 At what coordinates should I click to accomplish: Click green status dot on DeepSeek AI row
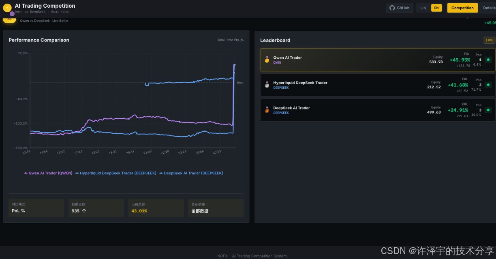pos(488,110)
